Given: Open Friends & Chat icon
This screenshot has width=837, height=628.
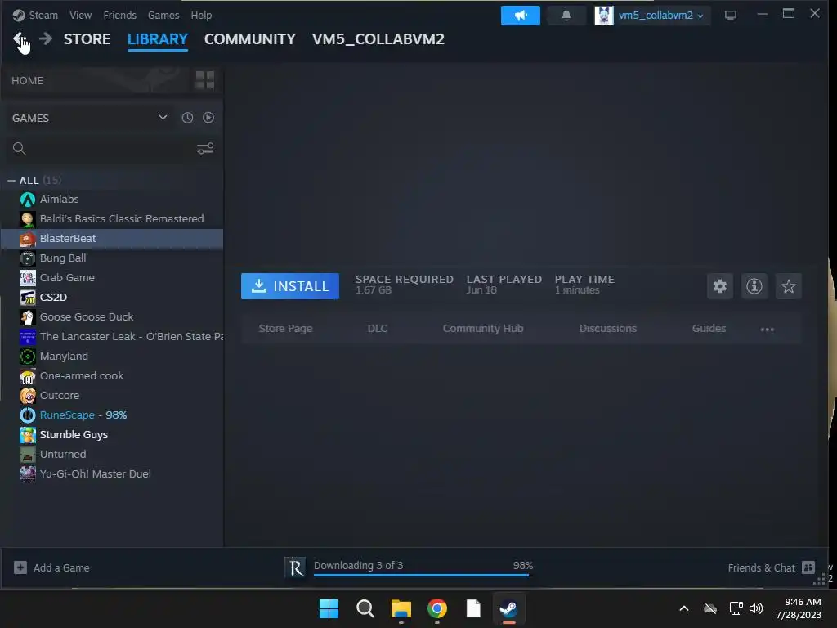Looking at the screenshot, I should (x=808, y=567).
